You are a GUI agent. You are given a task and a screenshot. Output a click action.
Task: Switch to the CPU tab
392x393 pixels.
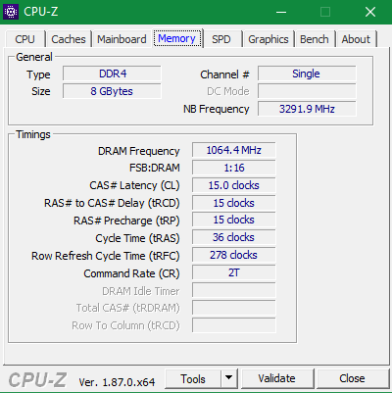click(24, 39)
